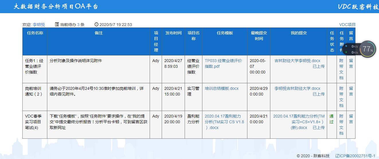Download TP033 经营业绩评价指数.pdf template
Image resolution: width=379 pixels, height=159 pixels.
click(x=223, y=63)
